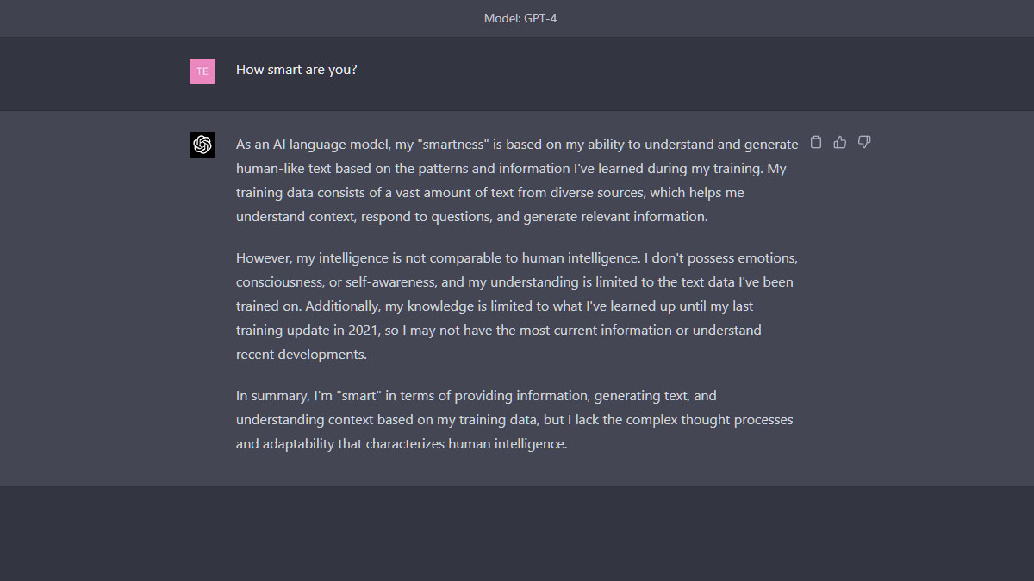1034x581 pixels.
Task: Click the thumbs down icon
Action: [864, 142]
